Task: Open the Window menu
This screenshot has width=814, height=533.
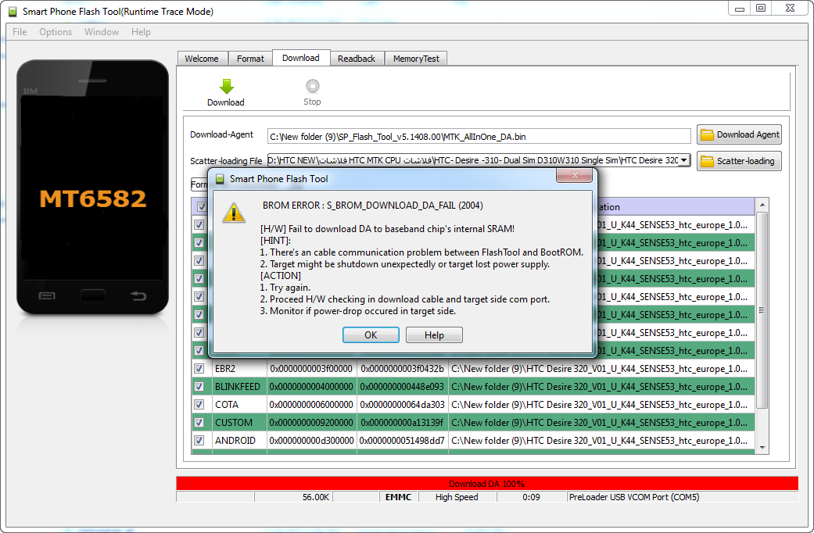Action: click(x=102, y=32)
